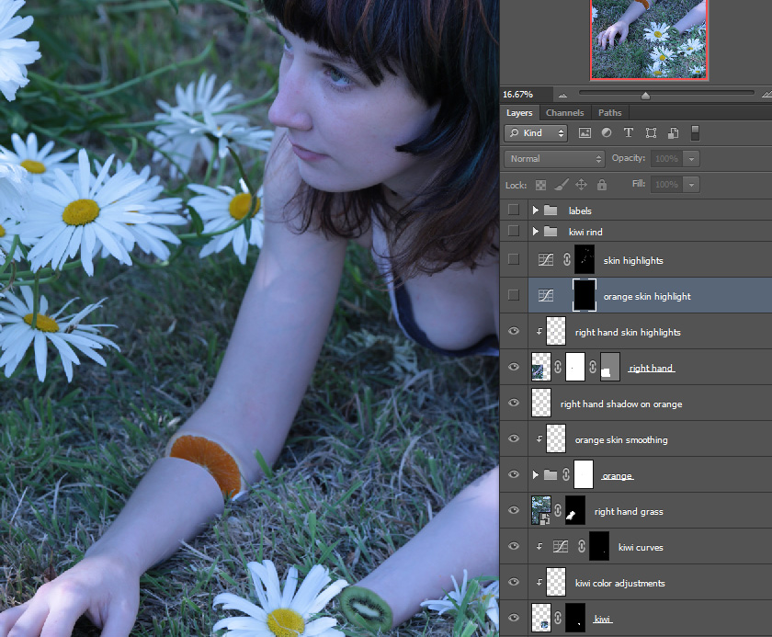Image resolution: width=772 pixels, height=637 pixels.
Task: Select the orange skin highlight curves icon
Action: pyautogui.click(x=546, y=295)
